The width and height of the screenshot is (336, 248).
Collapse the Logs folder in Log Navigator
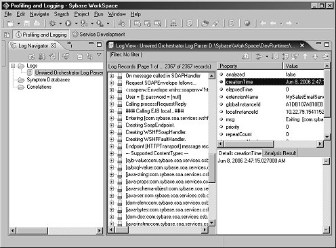click(13, 66)
